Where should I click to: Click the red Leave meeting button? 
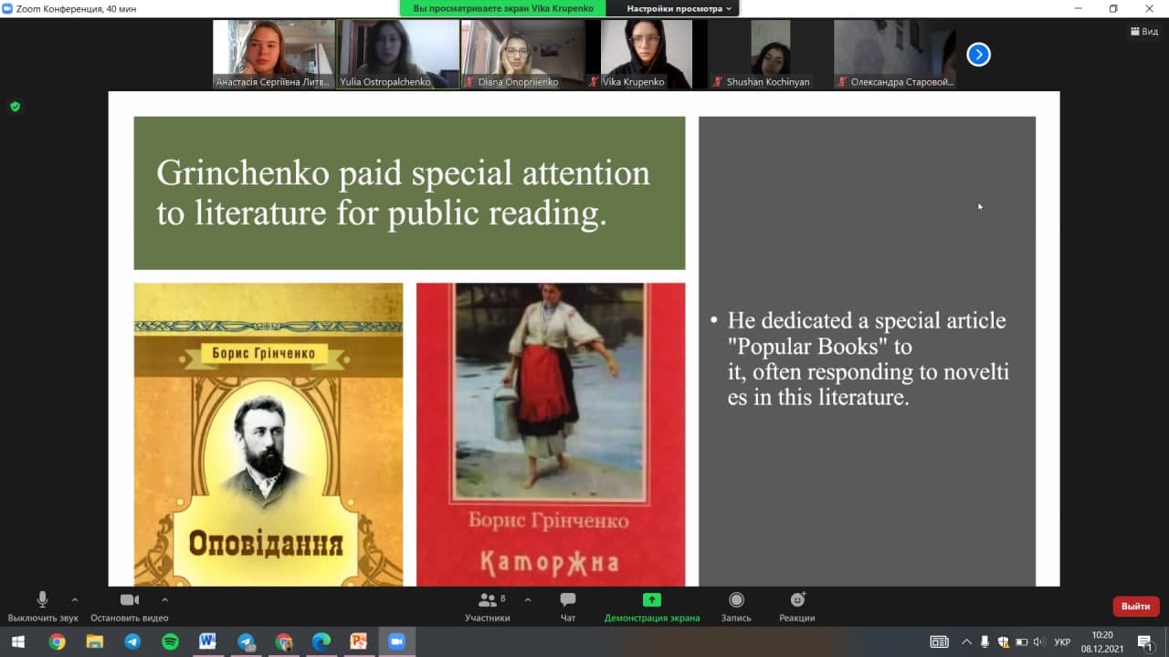[1135, 606]
